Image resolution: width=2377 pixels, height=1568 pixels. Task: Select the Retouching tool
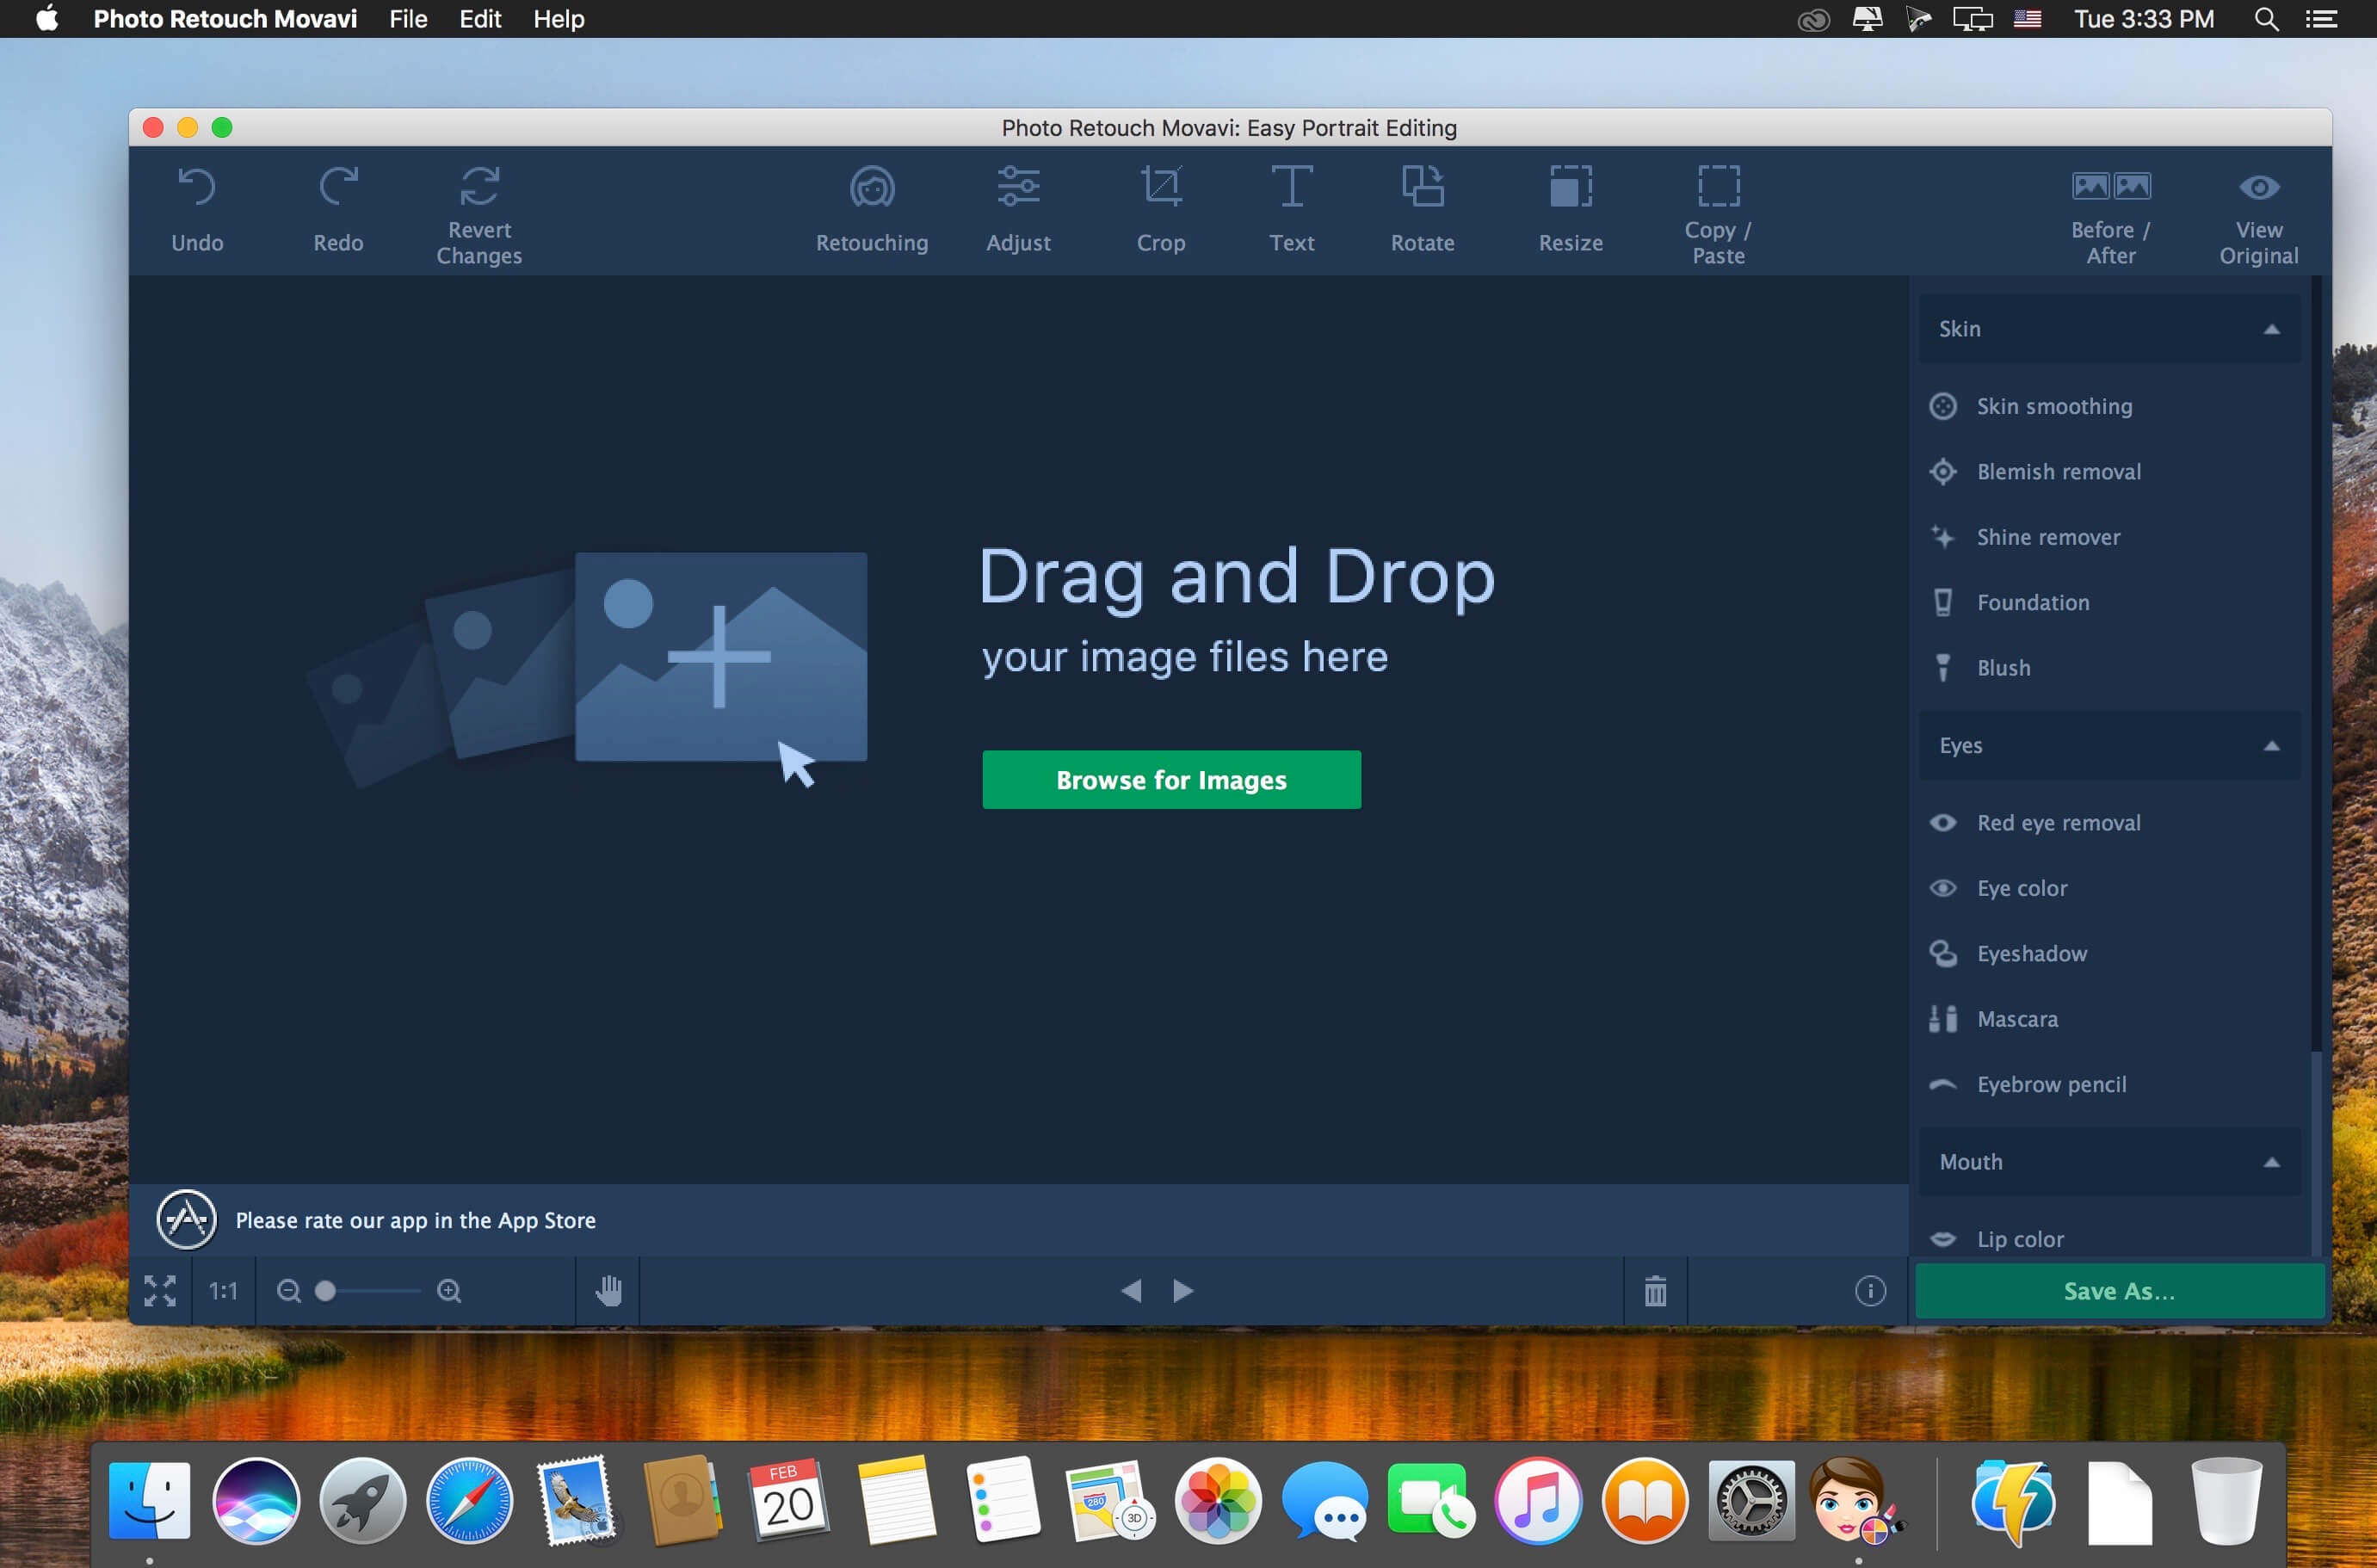(x=871, y=210)
